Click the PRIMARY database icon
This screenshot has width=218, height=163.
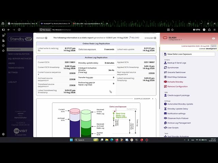point(46,38)
